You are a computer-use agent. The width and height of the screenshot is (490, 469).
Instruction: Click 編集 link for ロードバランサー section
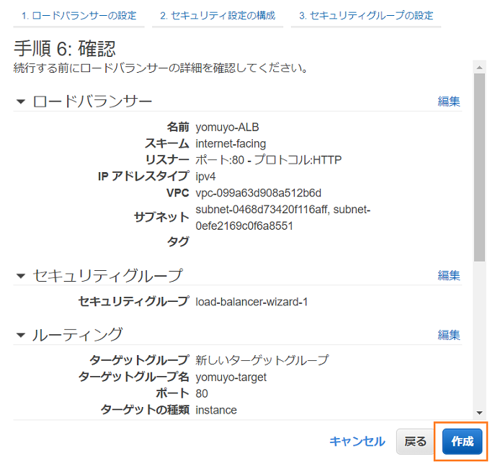point(449,102)
